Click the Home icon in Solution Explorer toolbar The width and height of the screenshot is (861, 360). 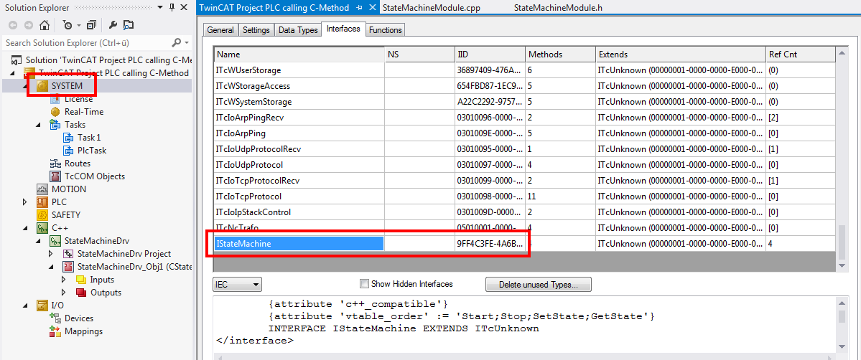click(45, 25)
